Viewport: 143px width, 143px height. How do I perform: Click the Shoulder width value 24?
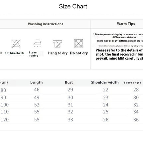[x=106, y=105]
